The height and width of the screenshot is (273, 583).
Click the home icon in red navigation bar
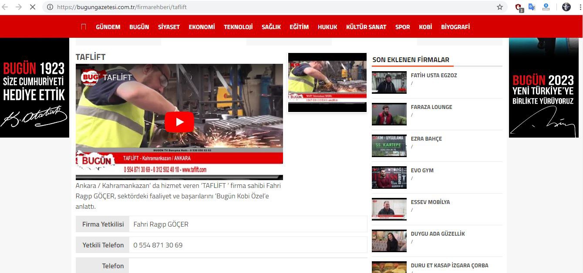[x=84, y=27]
